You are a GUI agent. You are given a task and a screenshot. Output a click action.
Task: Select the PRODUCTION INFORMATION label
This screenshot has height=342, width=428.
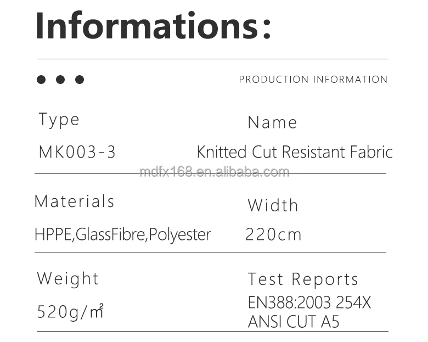[x=313, y=80]
